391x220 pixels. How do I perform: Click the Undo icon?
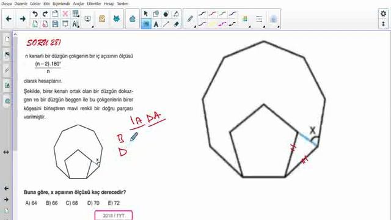pos(35,13)
